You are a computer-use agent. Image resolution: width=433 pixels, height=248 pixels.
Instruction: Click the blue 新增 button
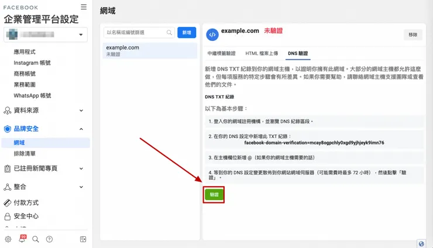tap(187, 33)
